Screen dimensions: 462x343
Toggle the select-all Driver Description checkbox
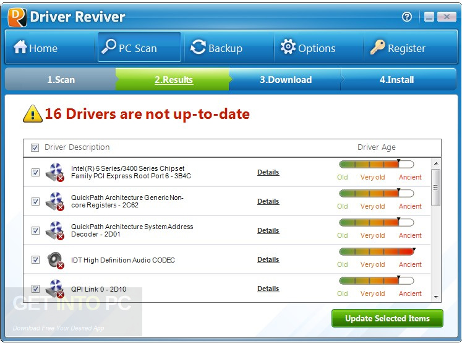35,147
